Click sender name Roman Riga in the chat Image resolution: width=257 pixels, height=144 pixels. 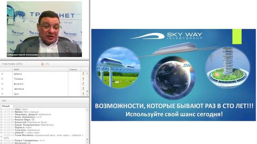[x=22, y=120]
